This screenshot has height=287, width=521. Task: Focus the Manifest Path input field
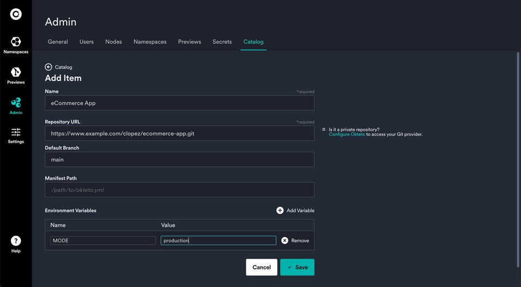[180, 190]
